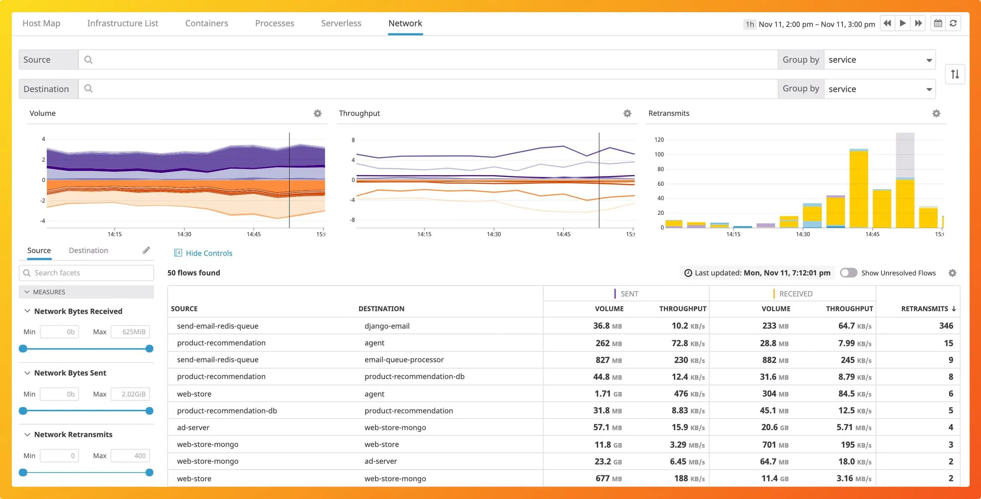Click the Source search input field
Image resolution: width=981 pixels, height=499 pixels.
(428, 60)
